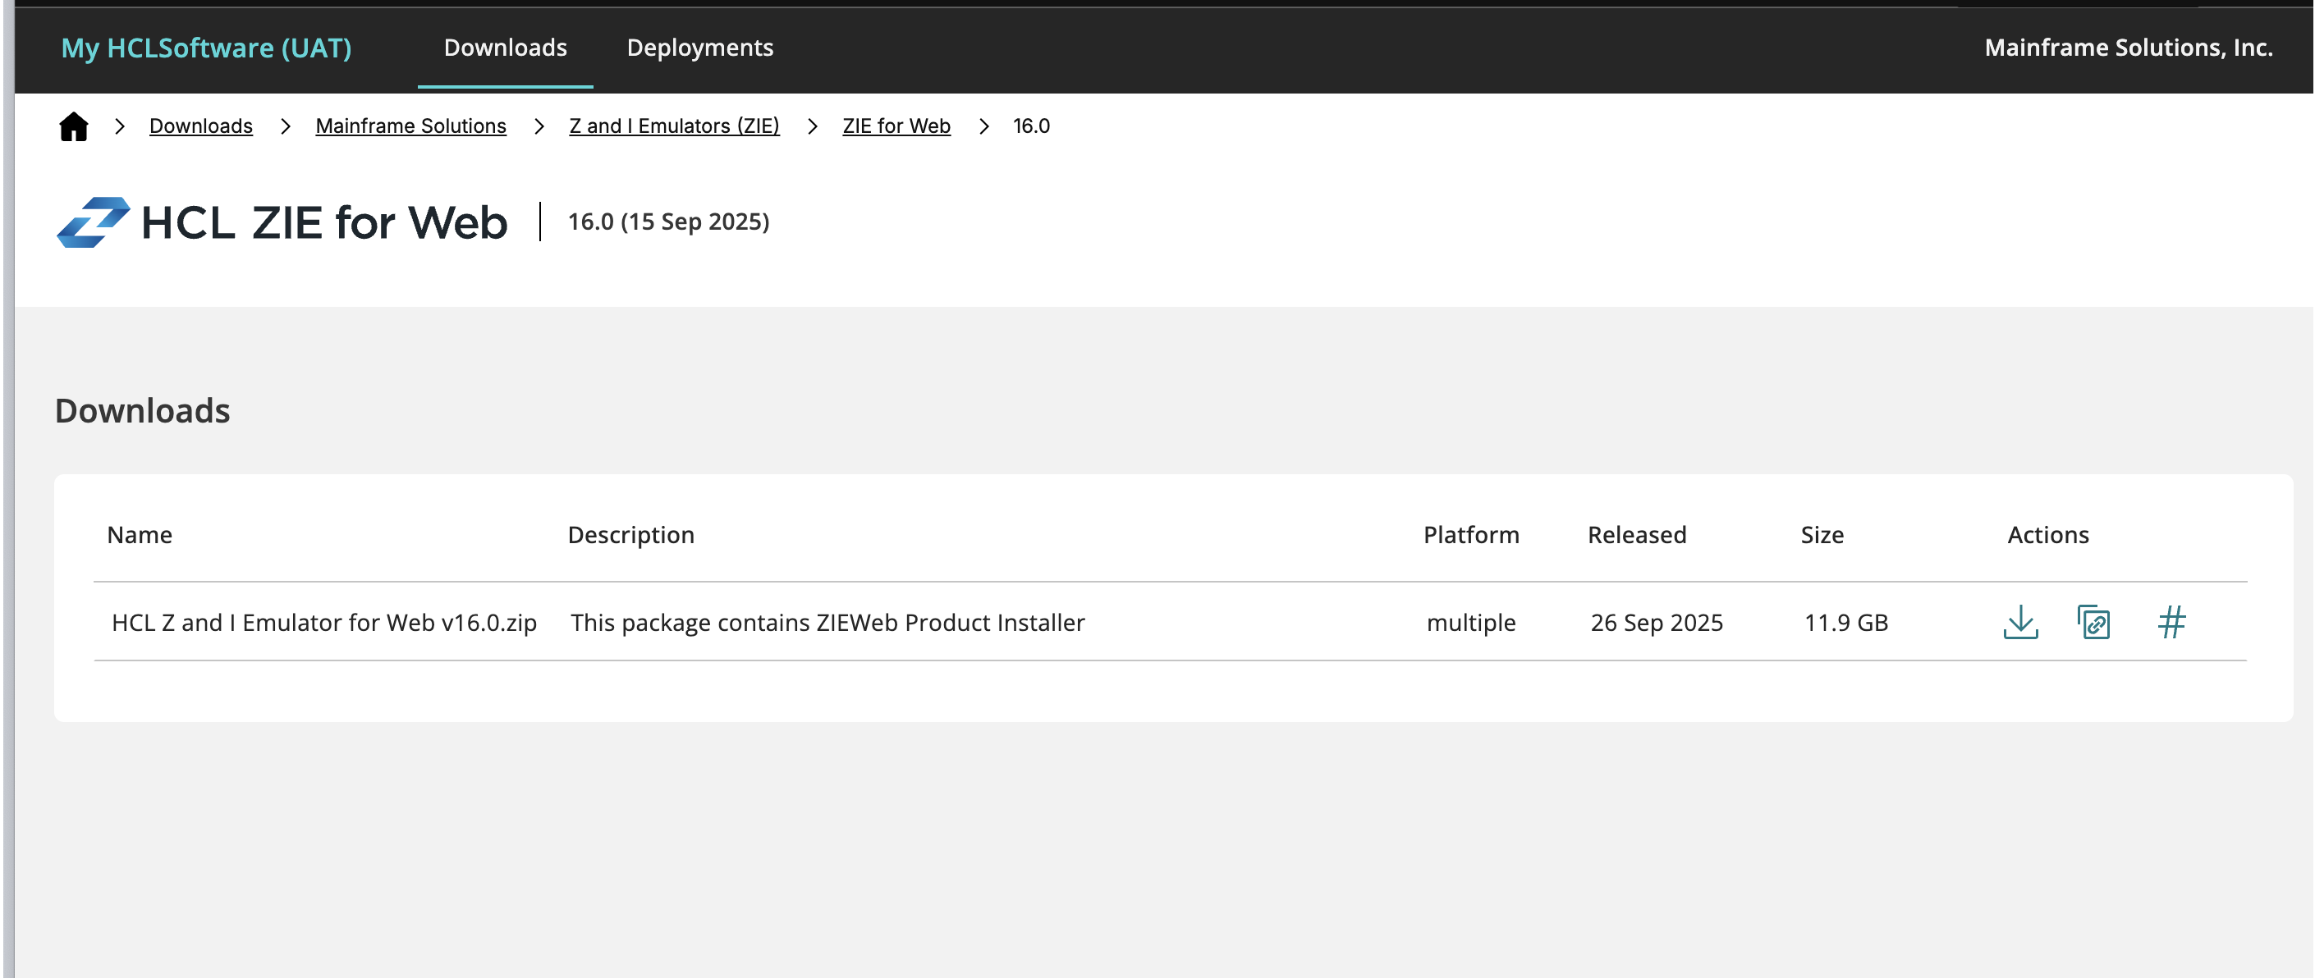Copy download link for the package
The height and width of the screenshot is (978, 2315).
tap(2093, 621)
